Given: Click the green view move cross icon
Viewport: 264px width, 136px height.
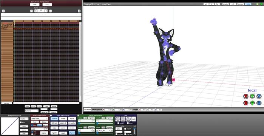Looking at the screenshot, I should 261,4.
